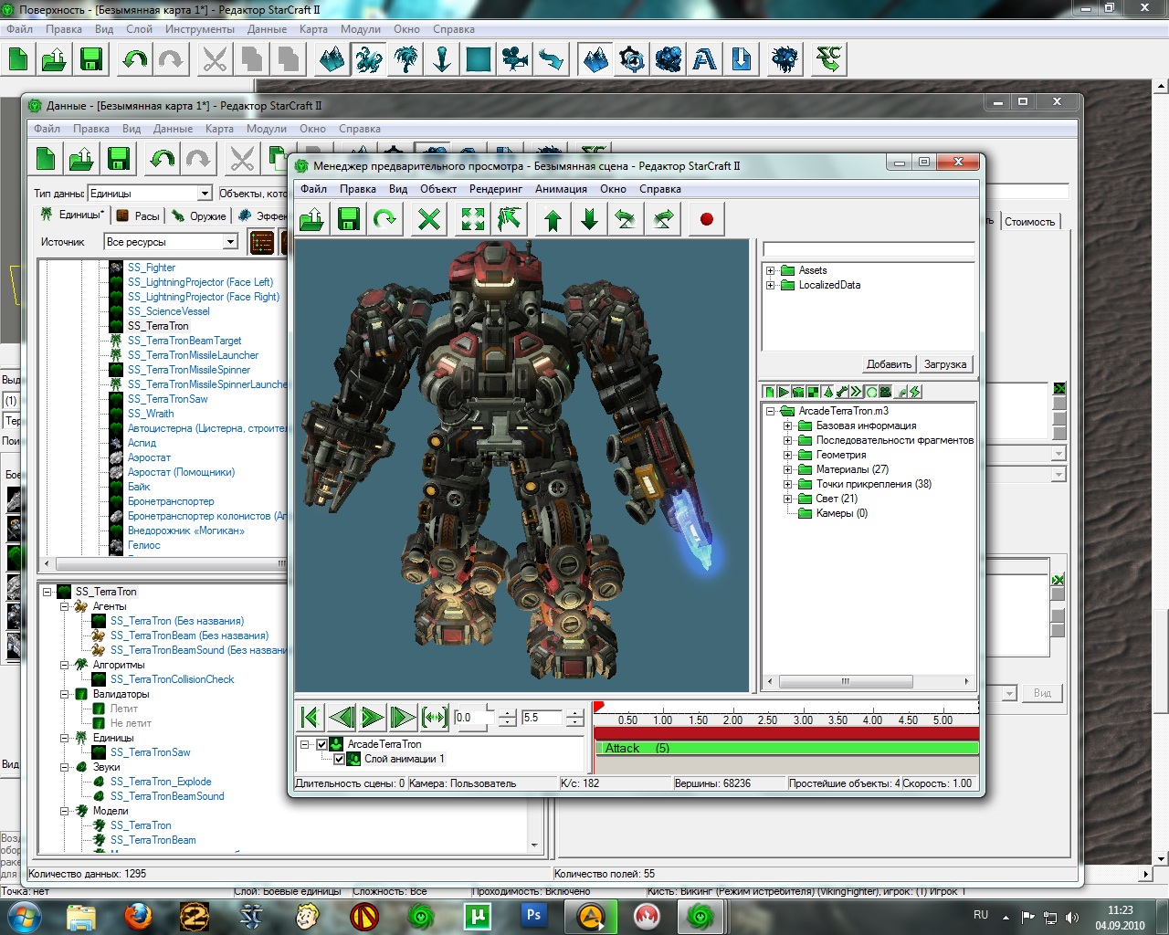Select SS_TerraTron_Explode sound entry
The image size is (1169, 935).
click(x=161, y=782)
